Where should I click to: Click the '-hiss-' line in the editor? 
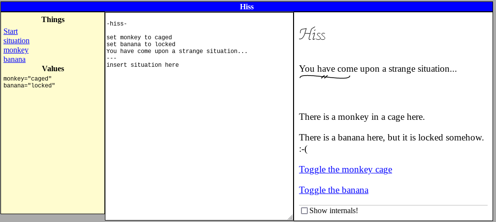[117, 24]
